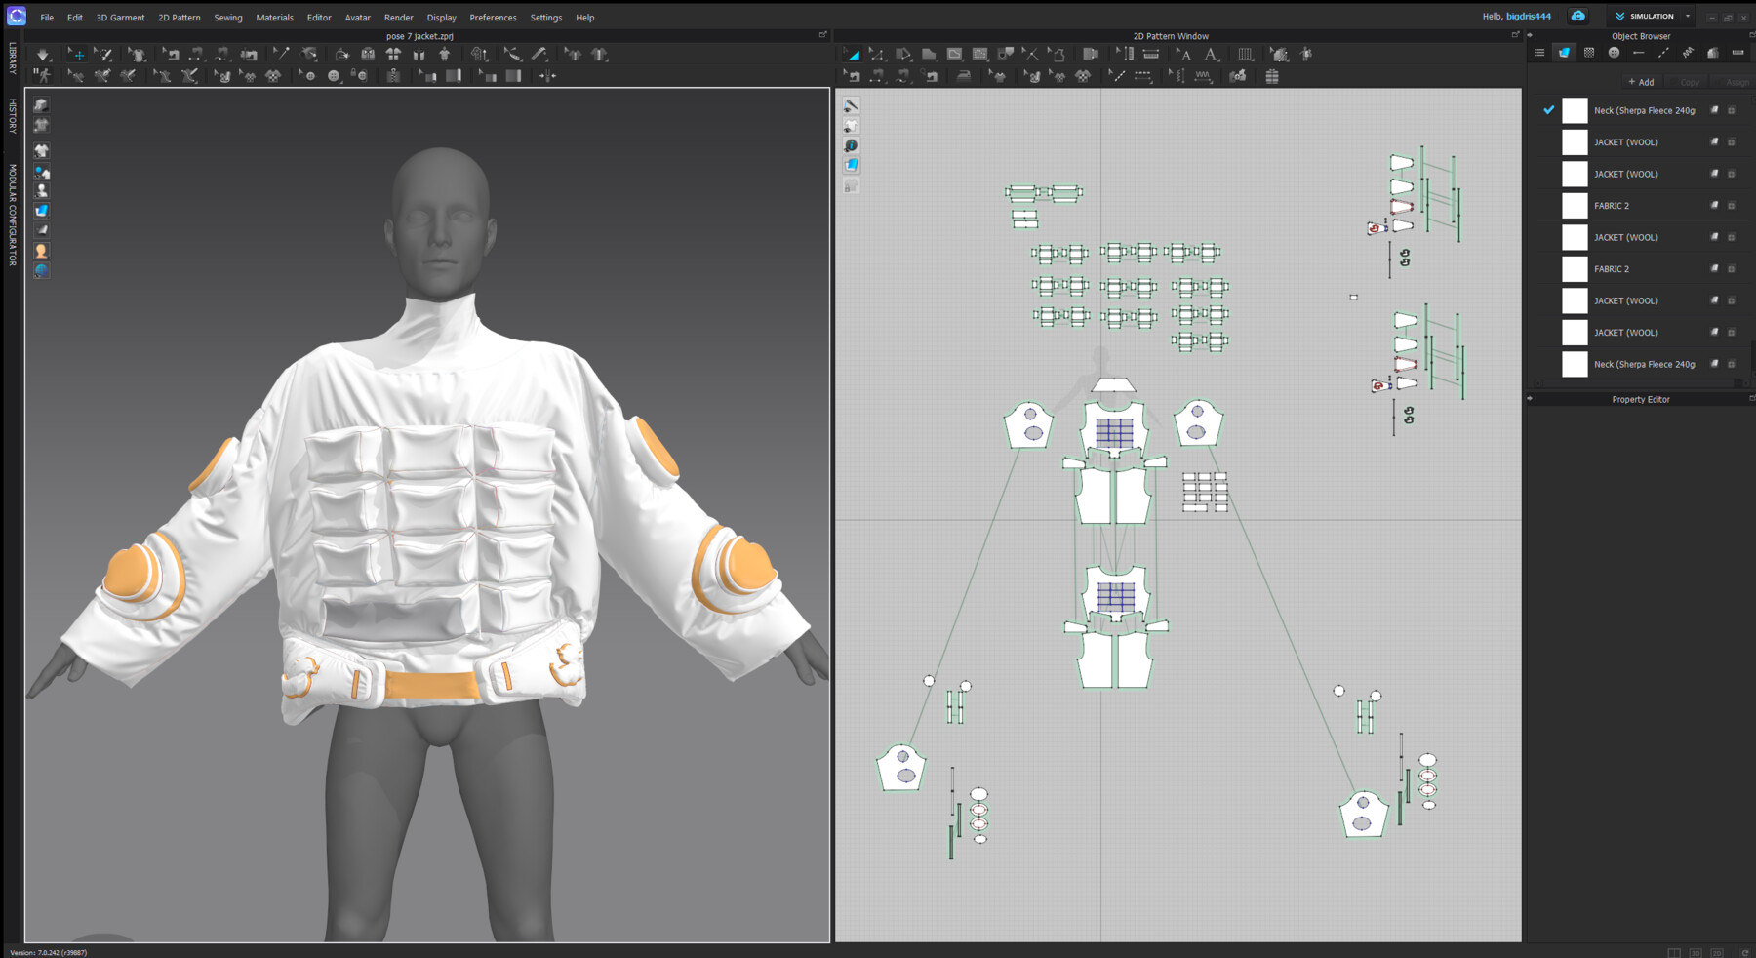Select the Zipper tool
This screenshot has height=958, width=1756.
coord(394,76)
